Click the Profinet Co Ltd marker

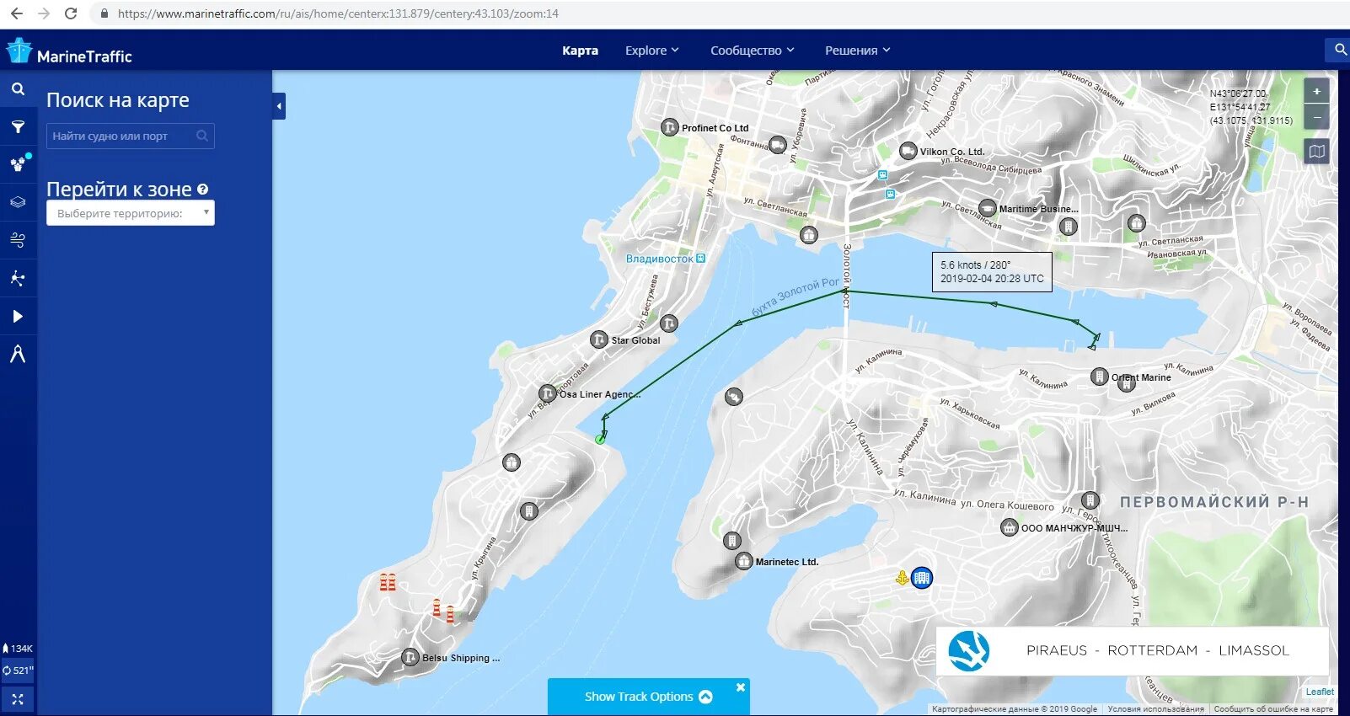pyautogui.click(x=669, y=127)
